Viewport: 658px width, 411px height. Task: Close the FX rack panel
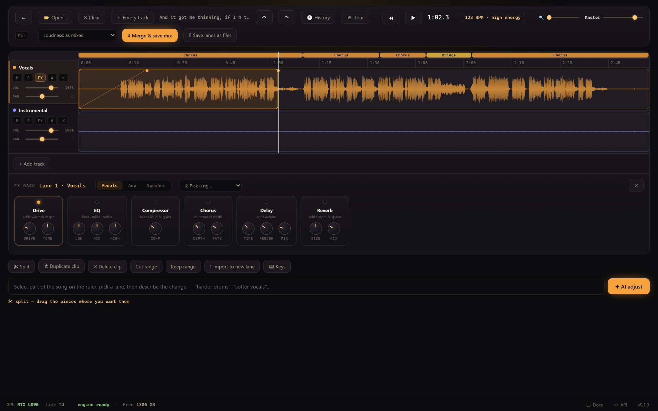point(636,185)
